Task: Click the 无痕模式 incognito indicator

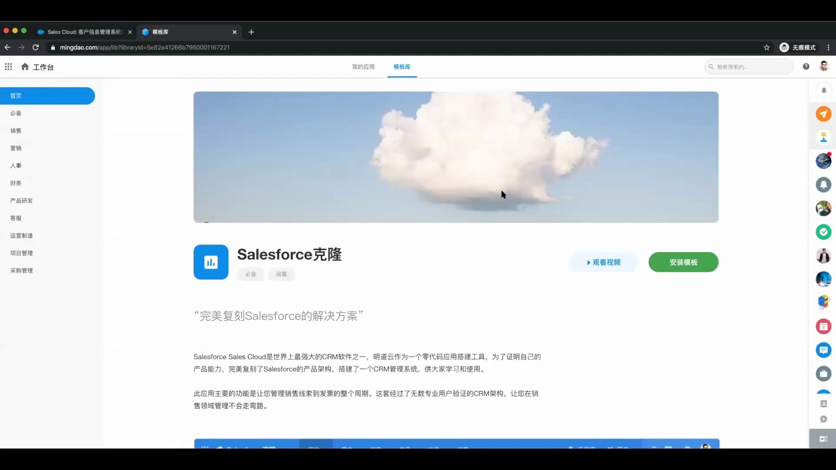Action: click(x=798, y=47)
